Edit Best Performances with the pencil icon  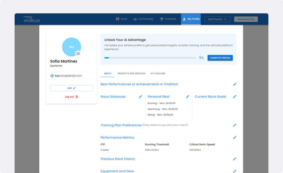235,84
